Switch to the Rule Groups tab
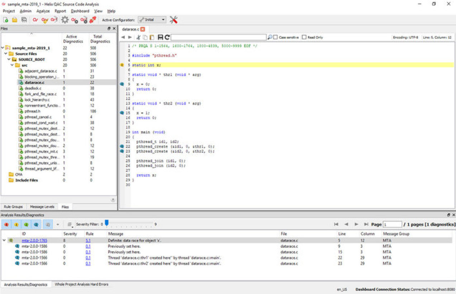 coord(13,207)
